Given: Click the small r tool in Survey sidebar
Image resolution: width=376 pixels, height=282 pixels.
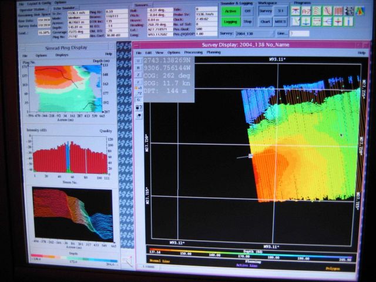Looking at the screenshot, I should pyautogui.click(x=139, y=82).
